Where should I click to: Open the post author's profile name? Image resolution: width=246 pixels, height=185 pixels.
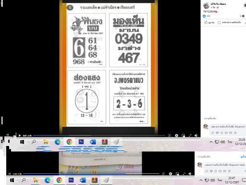pos(218,4)
